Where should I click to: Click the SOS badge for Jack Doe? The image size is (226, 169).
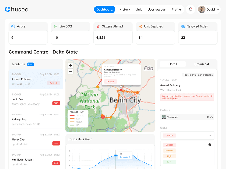(x=56, y=103)
